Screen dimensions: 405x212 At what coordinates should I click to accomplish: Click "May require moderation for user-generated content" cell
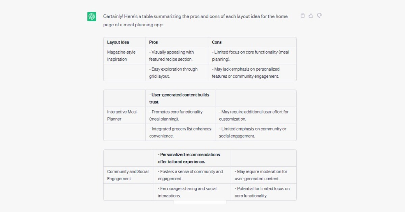[x=261, y=175]
